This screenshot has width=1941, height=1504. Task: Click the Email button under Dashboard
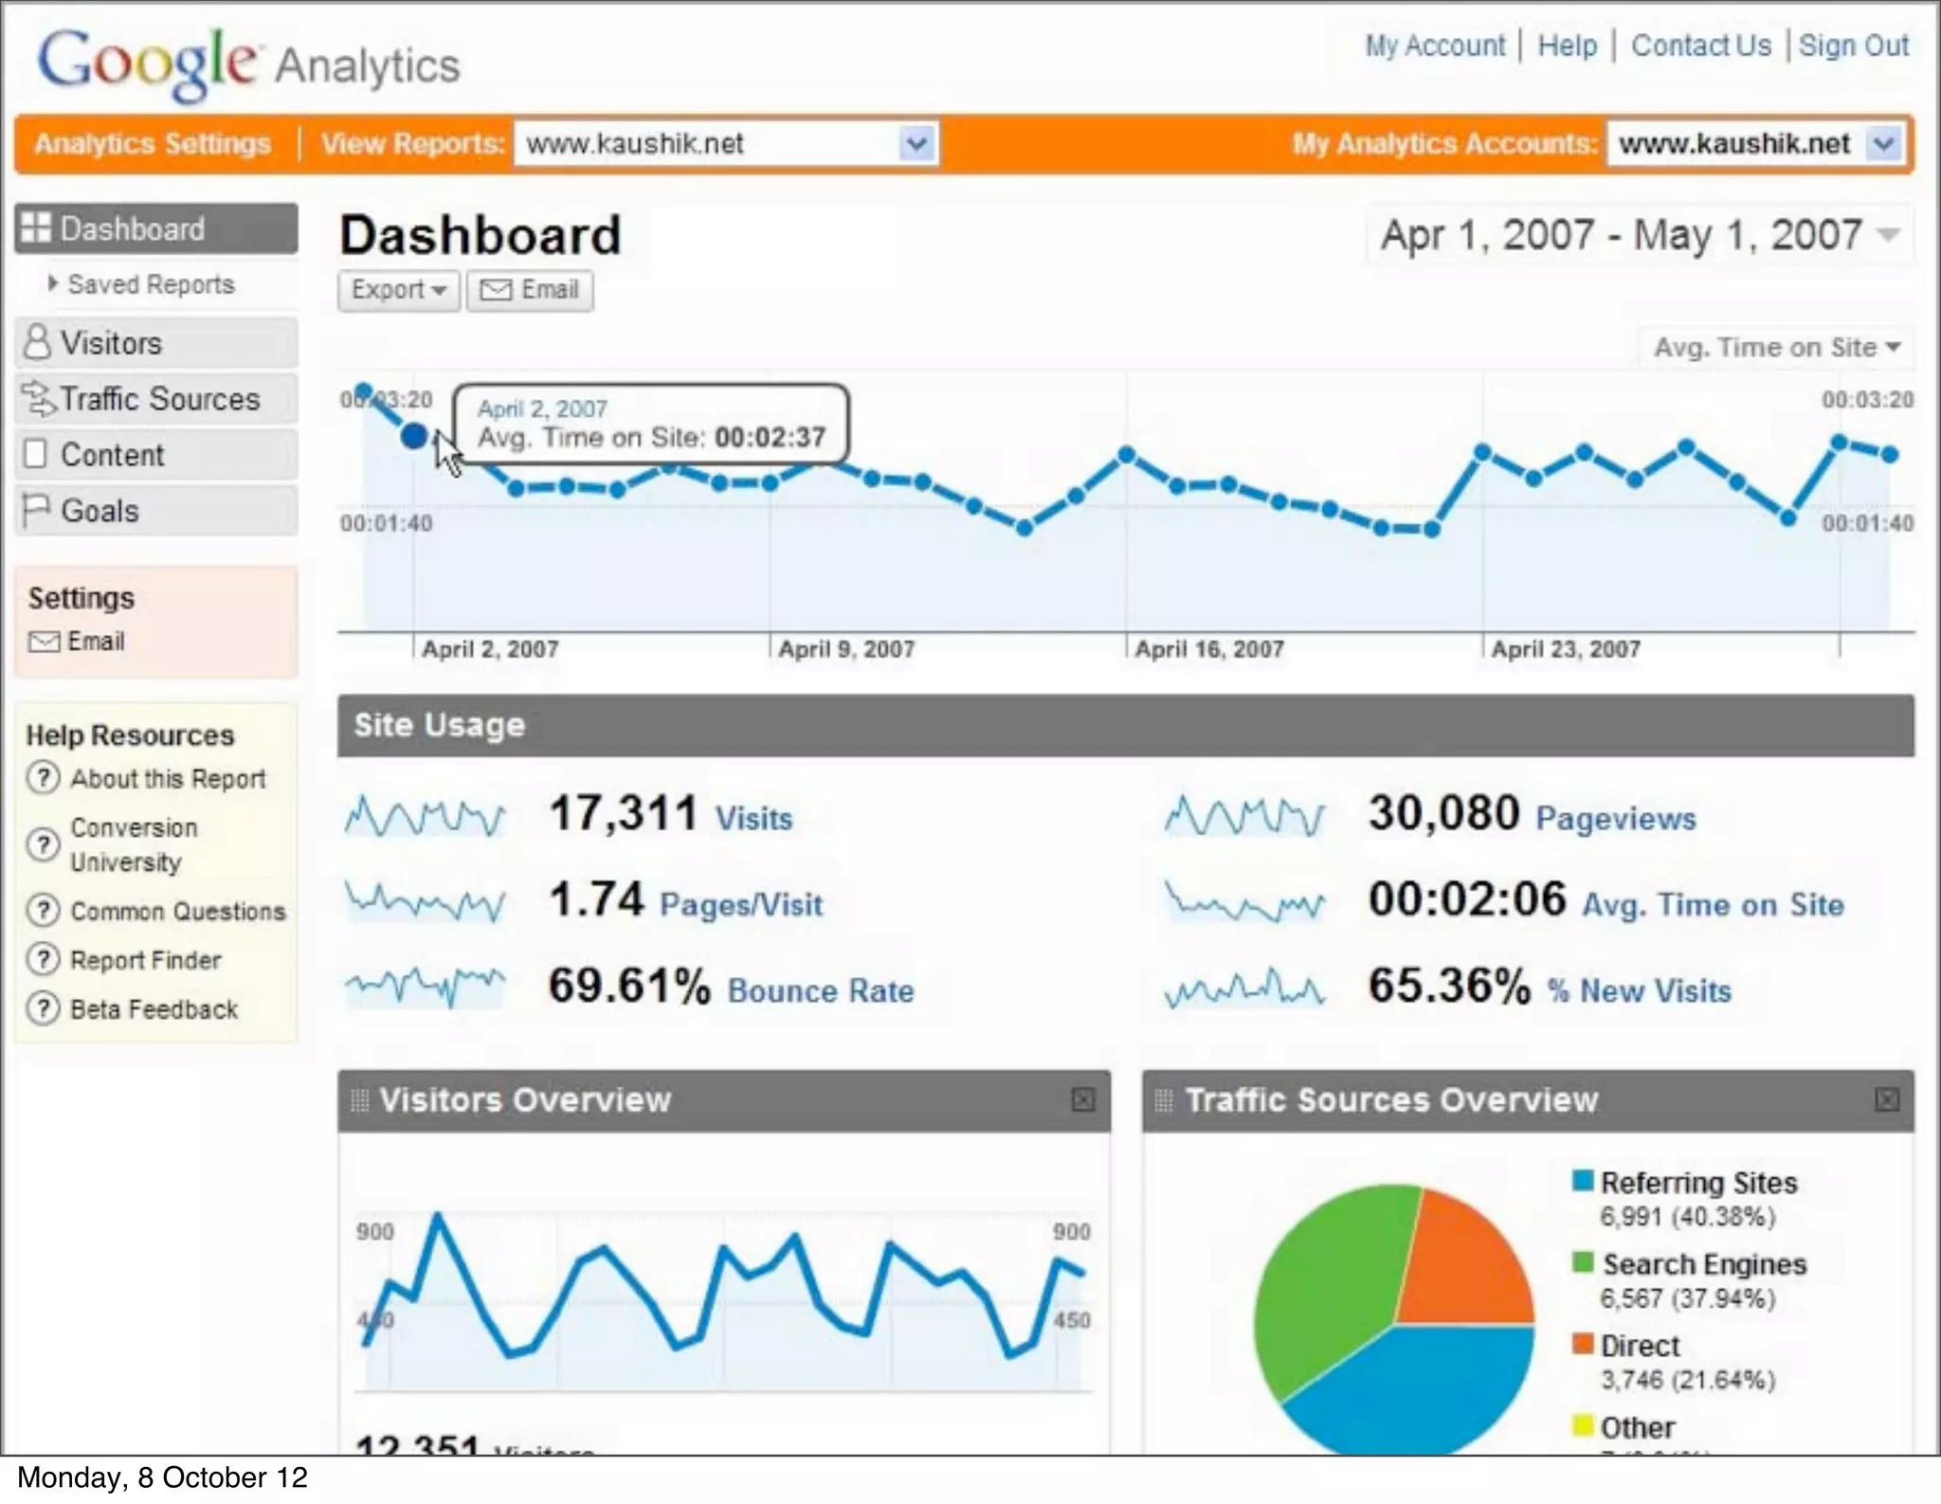(530, 290)
